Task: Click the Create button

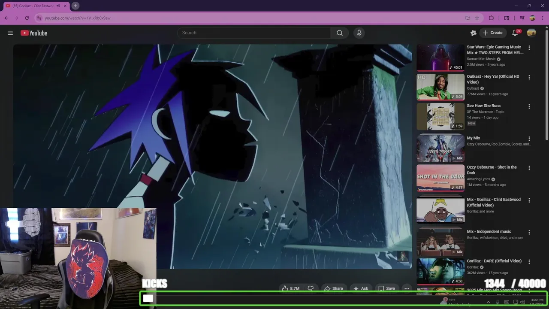Action: (492, 33)
